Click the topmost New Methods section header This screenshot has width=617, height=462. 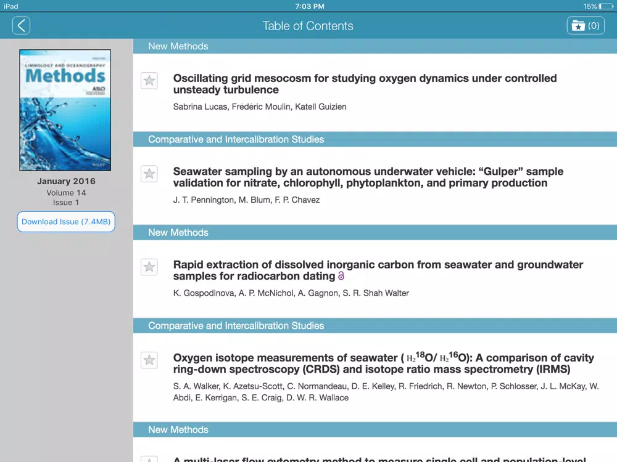(x=375, y=46)
